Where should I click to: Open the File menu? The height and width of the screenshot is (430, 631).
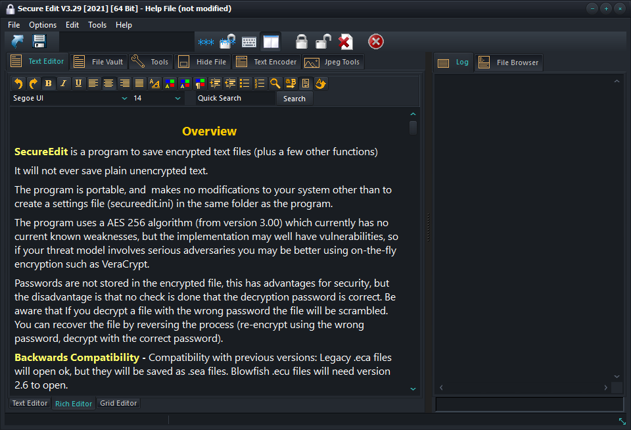pos(14,25)
